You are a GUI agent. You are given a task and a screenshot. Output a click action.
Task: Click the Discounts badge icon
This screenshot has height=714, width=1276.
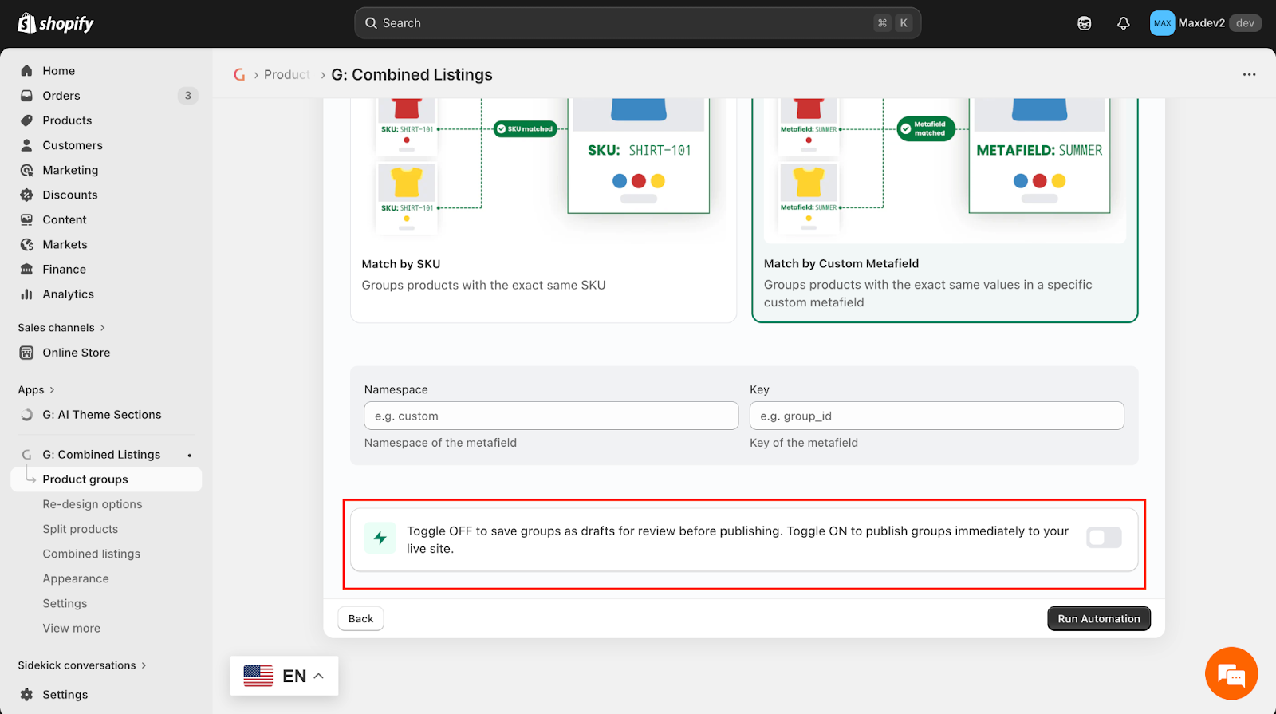click(x=26, y=195)
